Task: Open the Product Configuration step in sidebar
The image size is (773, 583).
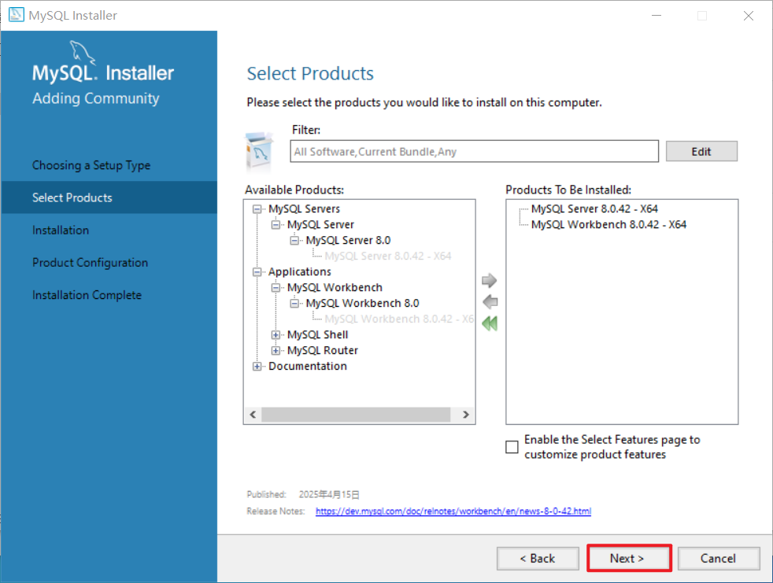Action: pos(90,263)
